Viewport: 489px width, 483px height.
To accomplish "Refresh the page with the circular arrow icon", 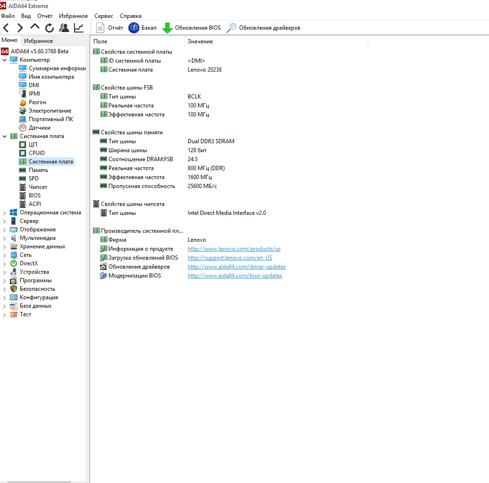I will [x=49, y=28].
